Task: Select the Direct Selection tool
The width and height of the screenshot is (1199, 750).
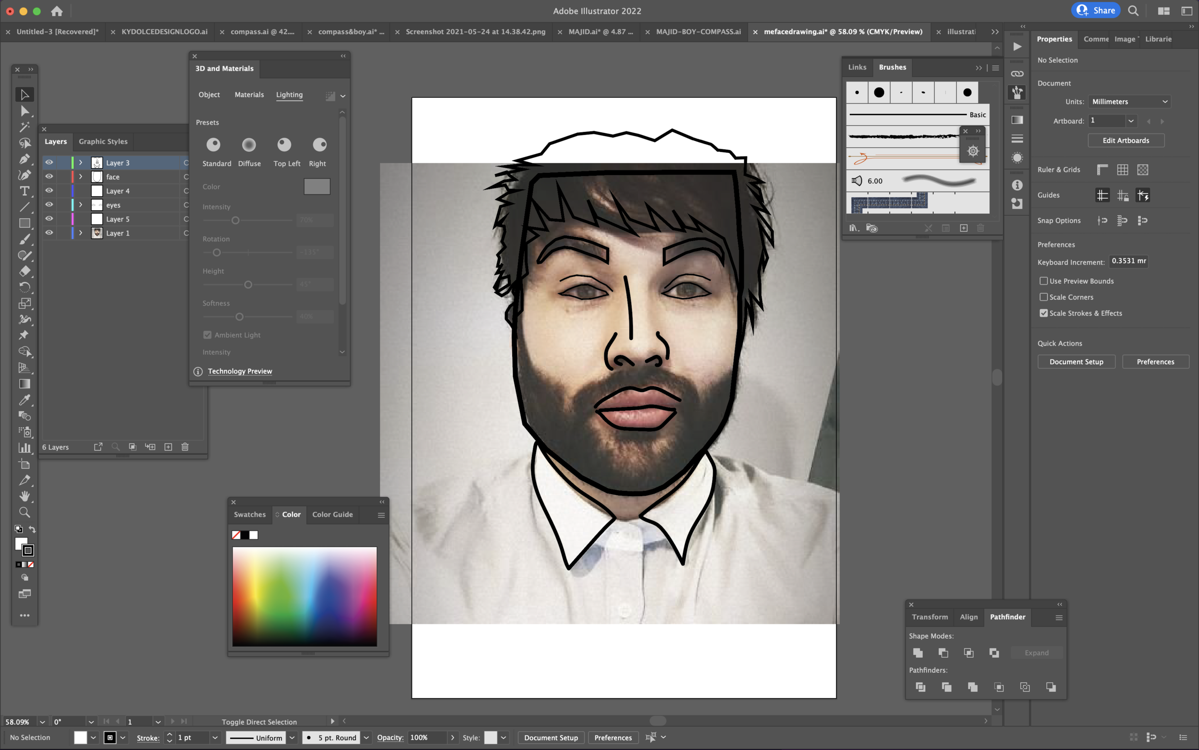Action: point(24,111)
